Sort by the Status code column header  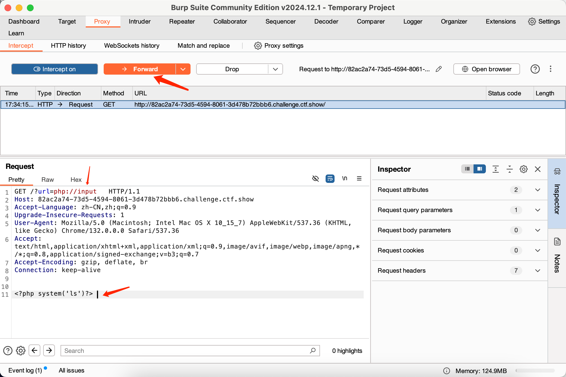(x=509, y=93)
